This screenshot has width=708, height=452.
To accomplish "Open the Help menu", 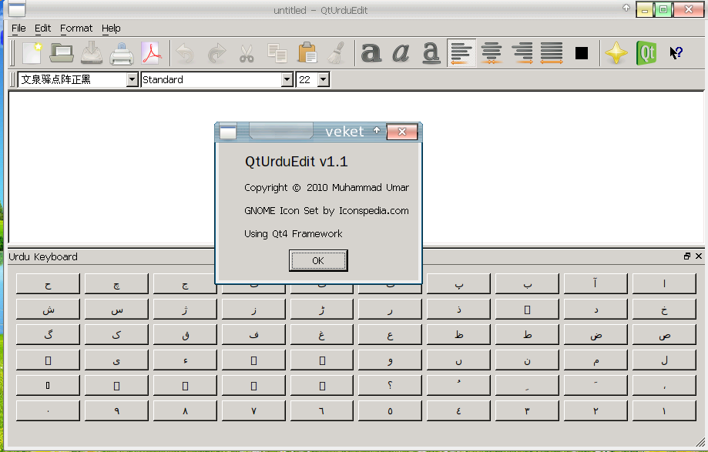I will point(111,28).
